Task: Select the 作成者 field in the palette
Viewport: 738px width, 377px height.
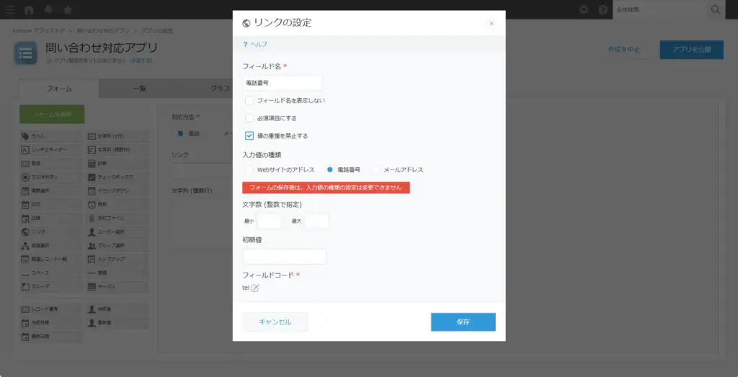Action: click(x=117, y=309)
